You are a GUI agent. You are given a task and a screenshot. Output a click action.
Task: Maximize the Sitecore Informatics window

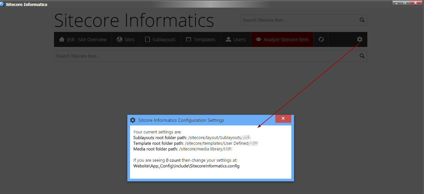click(405, 2)
